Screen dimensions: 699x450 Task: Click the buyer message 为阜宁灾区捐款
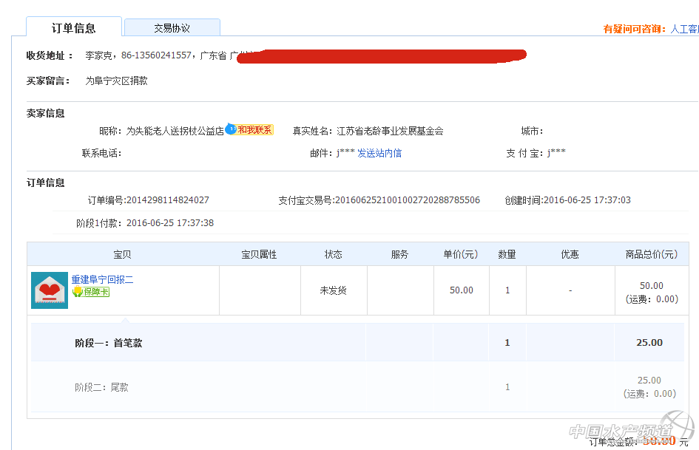(x=117, y=81)
